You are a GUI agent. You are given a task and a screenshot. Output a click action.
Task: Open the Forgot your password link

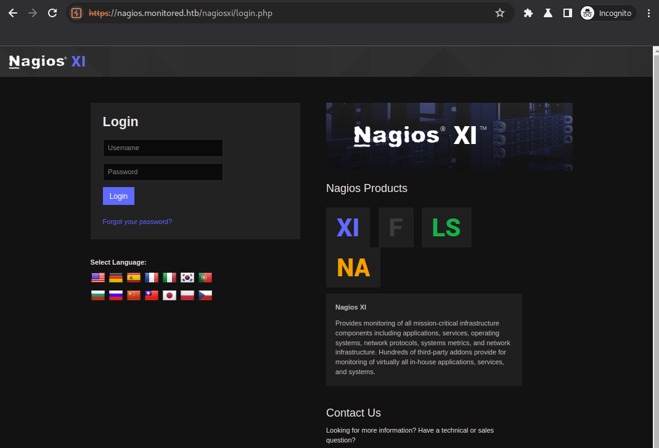137,221
